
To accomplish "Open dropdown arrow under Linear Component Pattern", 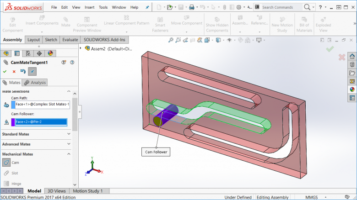I will click(x=127, y=32).
